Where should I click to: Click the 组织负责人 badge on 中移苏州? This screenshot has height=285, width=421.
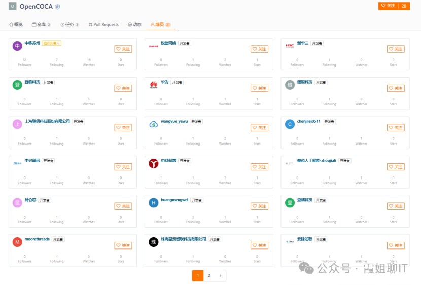[52, 43]
